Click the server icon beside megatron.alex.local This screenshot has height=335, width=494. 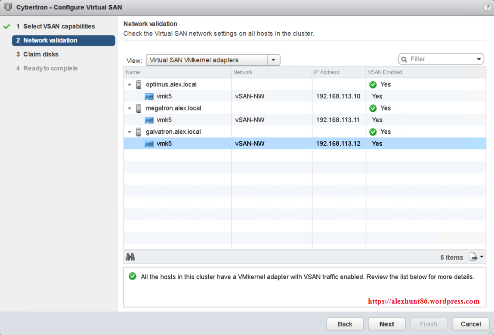pyautogui.click(x=138, y=108)
